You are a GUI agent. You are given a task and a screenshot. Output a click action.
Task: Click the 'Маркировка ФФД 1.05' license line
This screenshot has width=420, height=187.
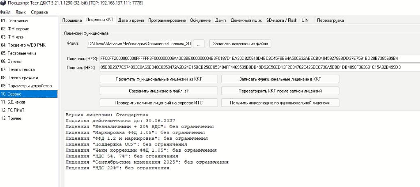tap(135, 132)
